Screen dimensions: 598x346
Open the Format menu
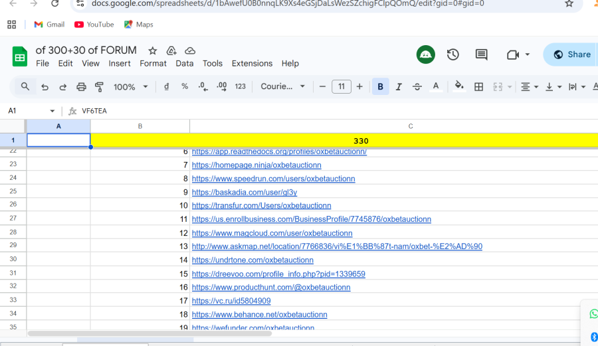(x=153, y=63)
